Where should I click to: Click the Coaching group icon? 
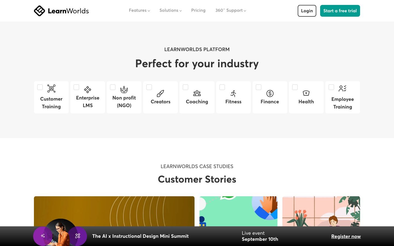point(197,93)
